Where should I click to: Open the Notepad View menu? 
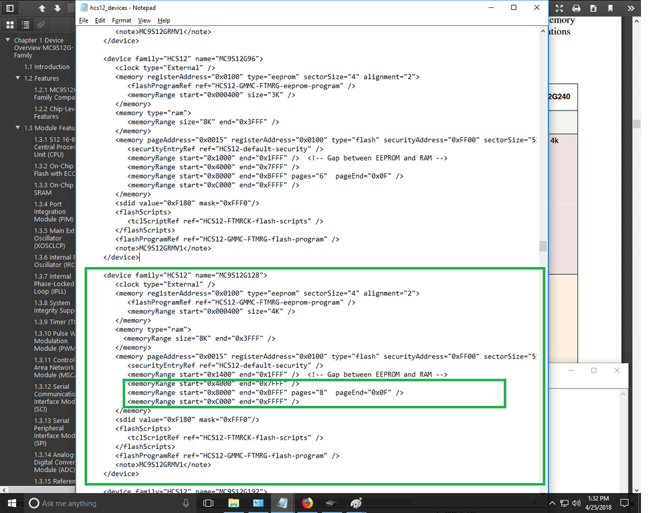point(144,21)
